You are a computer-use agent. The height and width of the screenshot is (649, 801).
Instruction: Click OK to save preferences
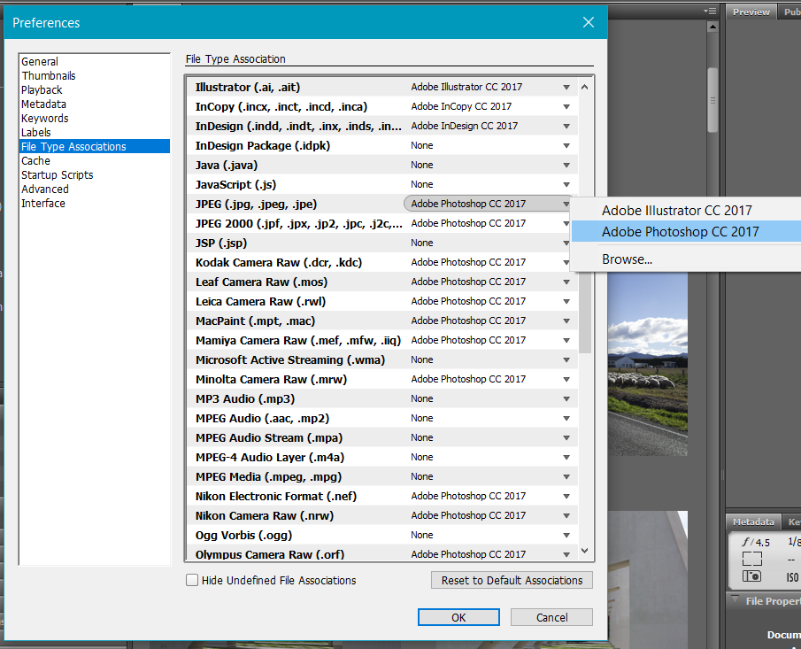click(458, 617)
